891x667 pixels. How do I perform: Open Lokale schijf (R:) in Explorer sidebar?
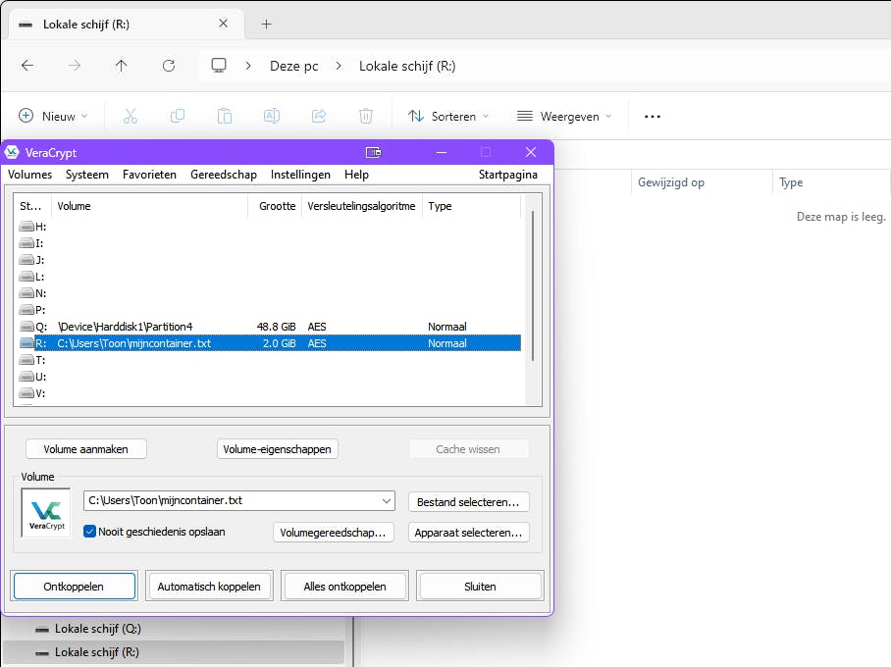[174, 652]
